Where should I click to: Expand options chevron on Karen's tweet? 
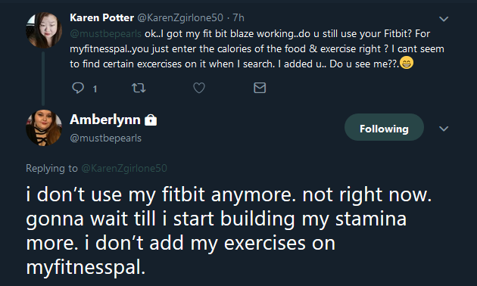[444, 19]
